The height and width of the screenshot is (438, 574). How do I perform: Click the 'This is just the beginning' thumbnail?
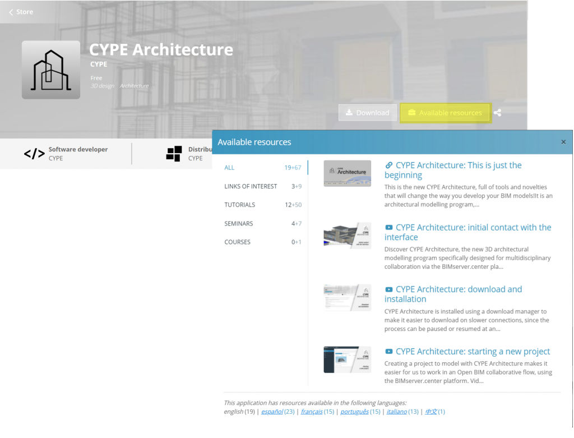tap(348, 174)
